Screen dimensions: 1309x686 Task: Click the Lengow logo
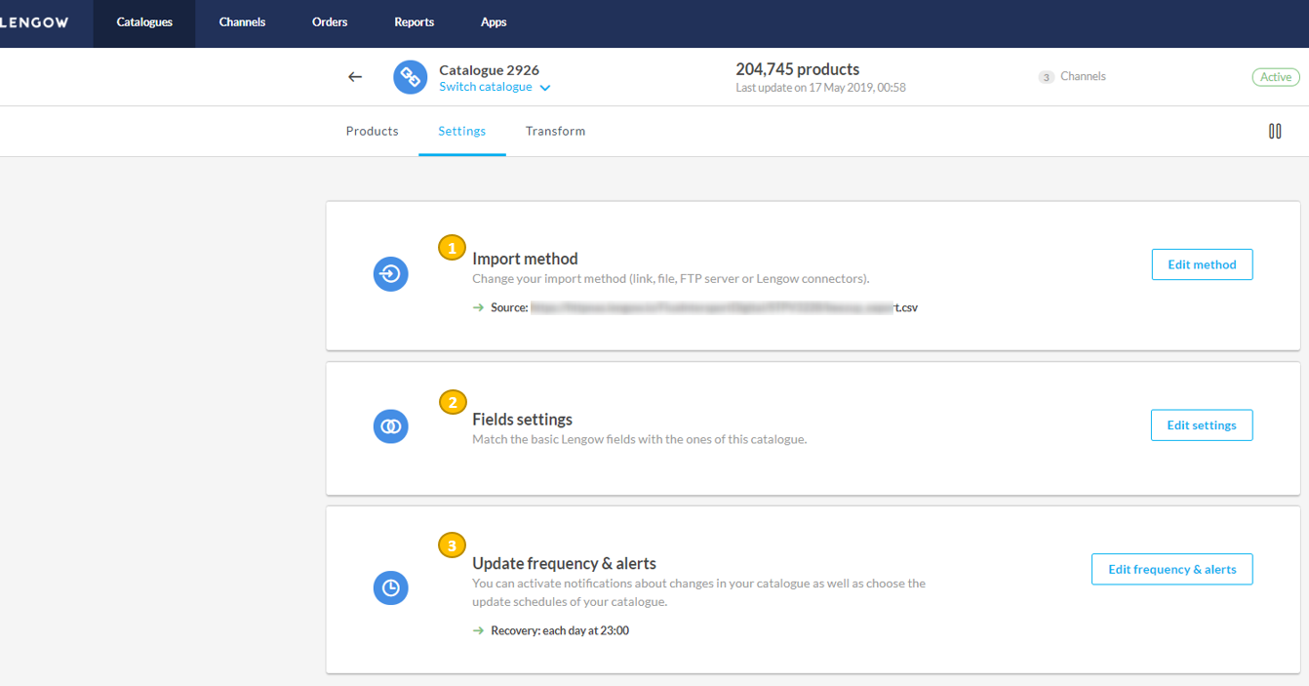(34, 22)
